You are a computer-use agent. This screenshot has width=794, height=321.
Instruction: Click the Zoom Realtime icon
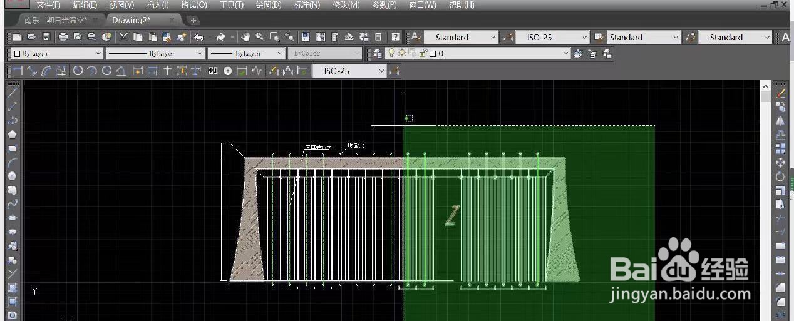tap(259, 37)
